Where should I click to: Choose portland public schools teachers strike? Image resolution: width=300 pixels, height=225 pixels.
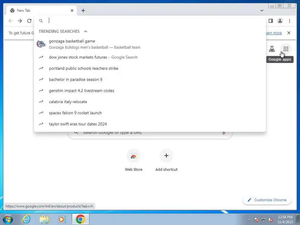pyautogui.click(x=150, y=68)
